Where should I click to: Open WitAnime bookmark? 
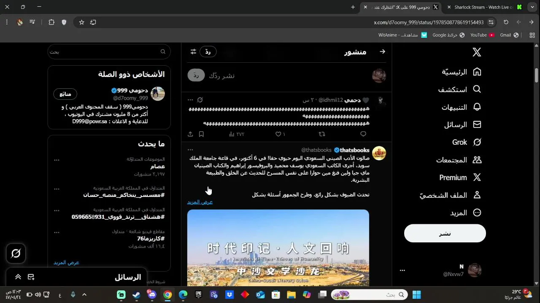point(402,35)
